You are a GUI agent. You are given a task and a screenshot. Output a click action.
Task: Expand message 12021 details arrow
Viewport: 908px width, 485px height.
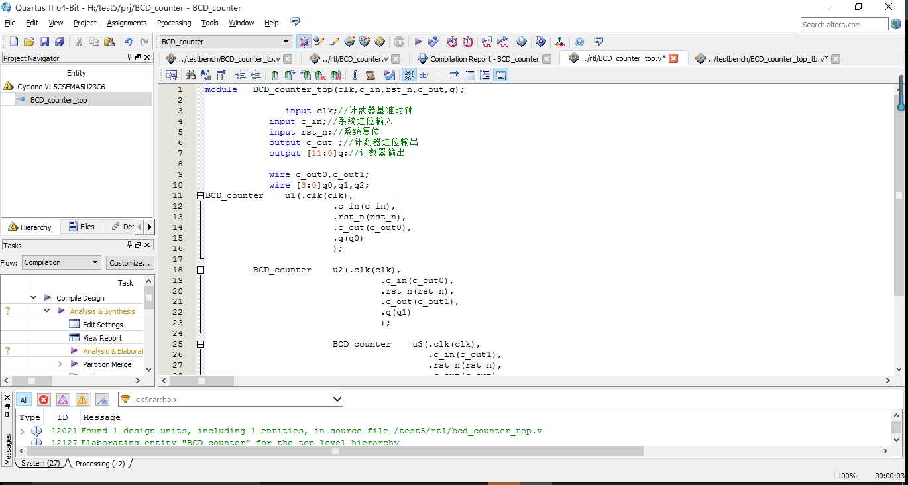22,431
